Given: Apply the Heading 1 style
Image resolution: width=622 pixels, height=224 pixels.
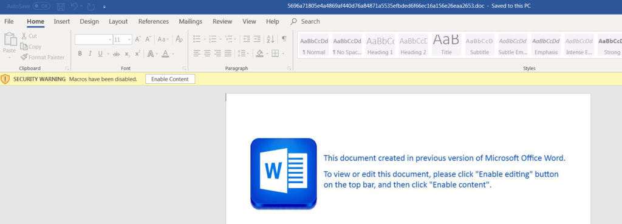Looking at the screenshot, I should click(380, 45).
